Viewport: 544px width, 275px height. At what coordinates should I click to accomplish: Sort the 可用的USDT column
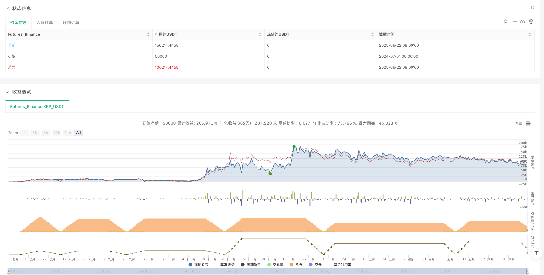point(260,34)
